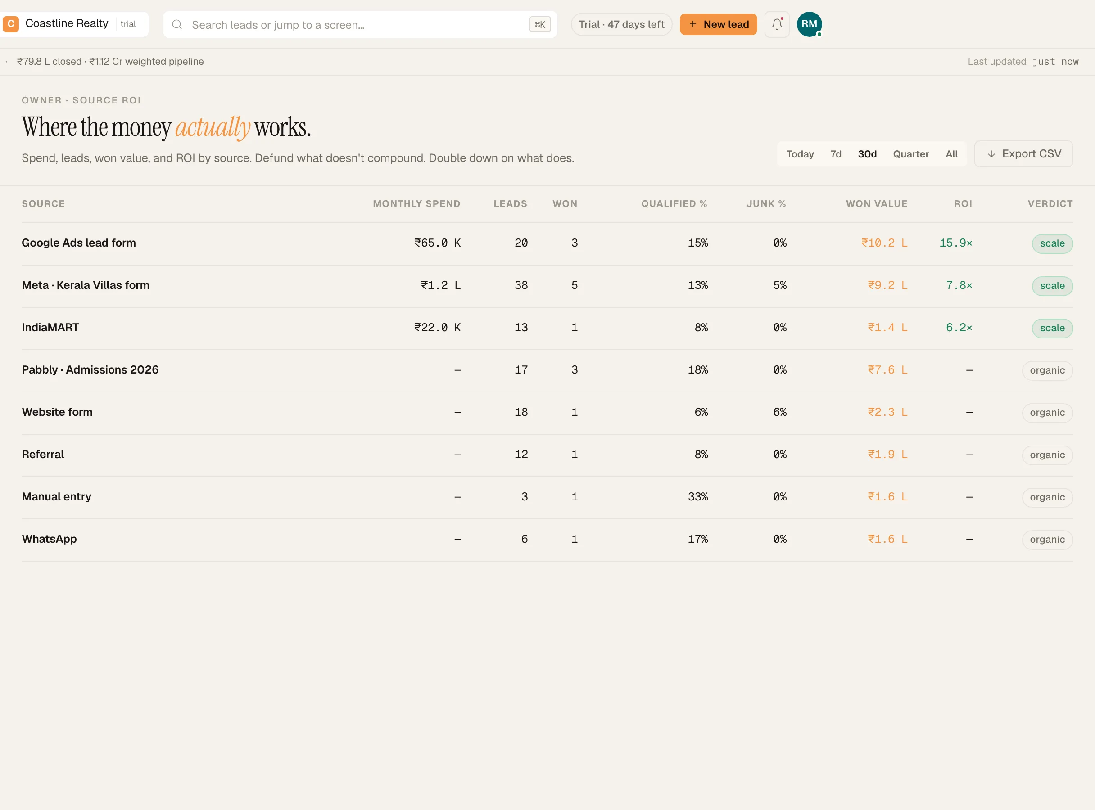This screenshot has width=1095, height=810.
Task: Click the 6.2× ROI for IndiaMART
Action: (x=959, y=328)
